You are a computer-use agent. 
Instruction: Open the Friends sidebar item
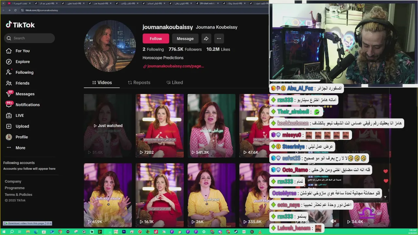(18, 83)
